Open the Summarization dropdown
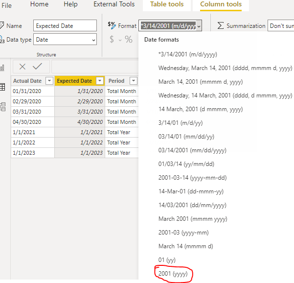This screenshot has height=283, width=294. coord(281,25)
